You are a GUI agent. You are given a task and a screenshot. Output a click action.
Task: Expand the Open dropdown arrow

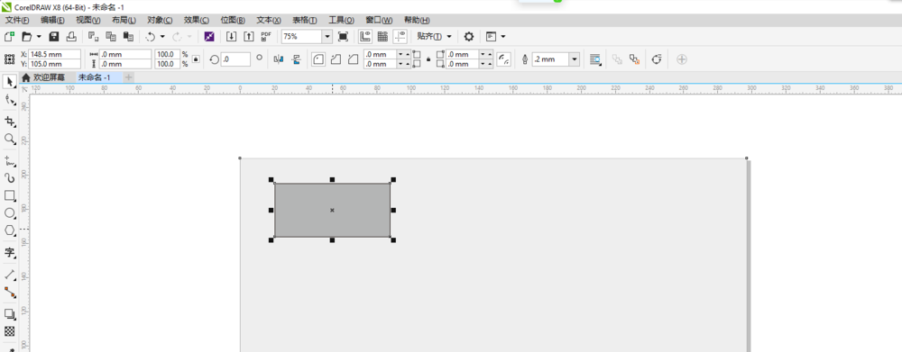click(x=39, y=36)
